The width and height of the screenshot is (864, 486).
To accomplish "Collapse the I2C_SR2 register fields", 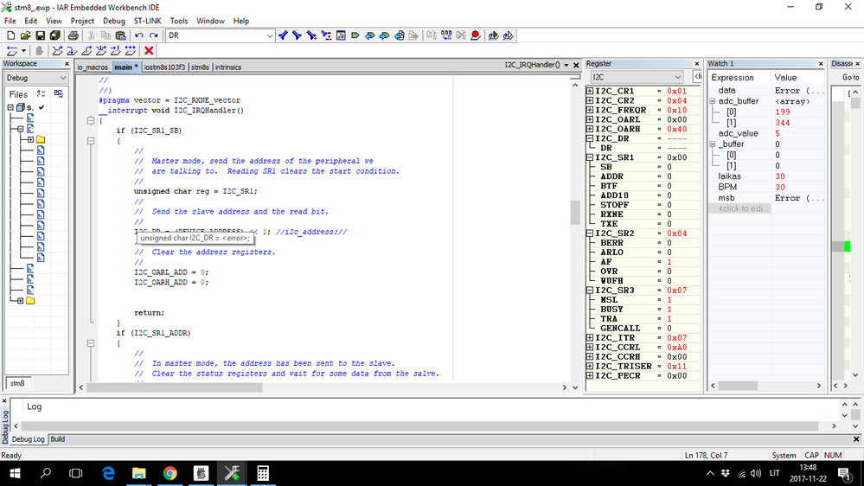I will click(590, 233).
